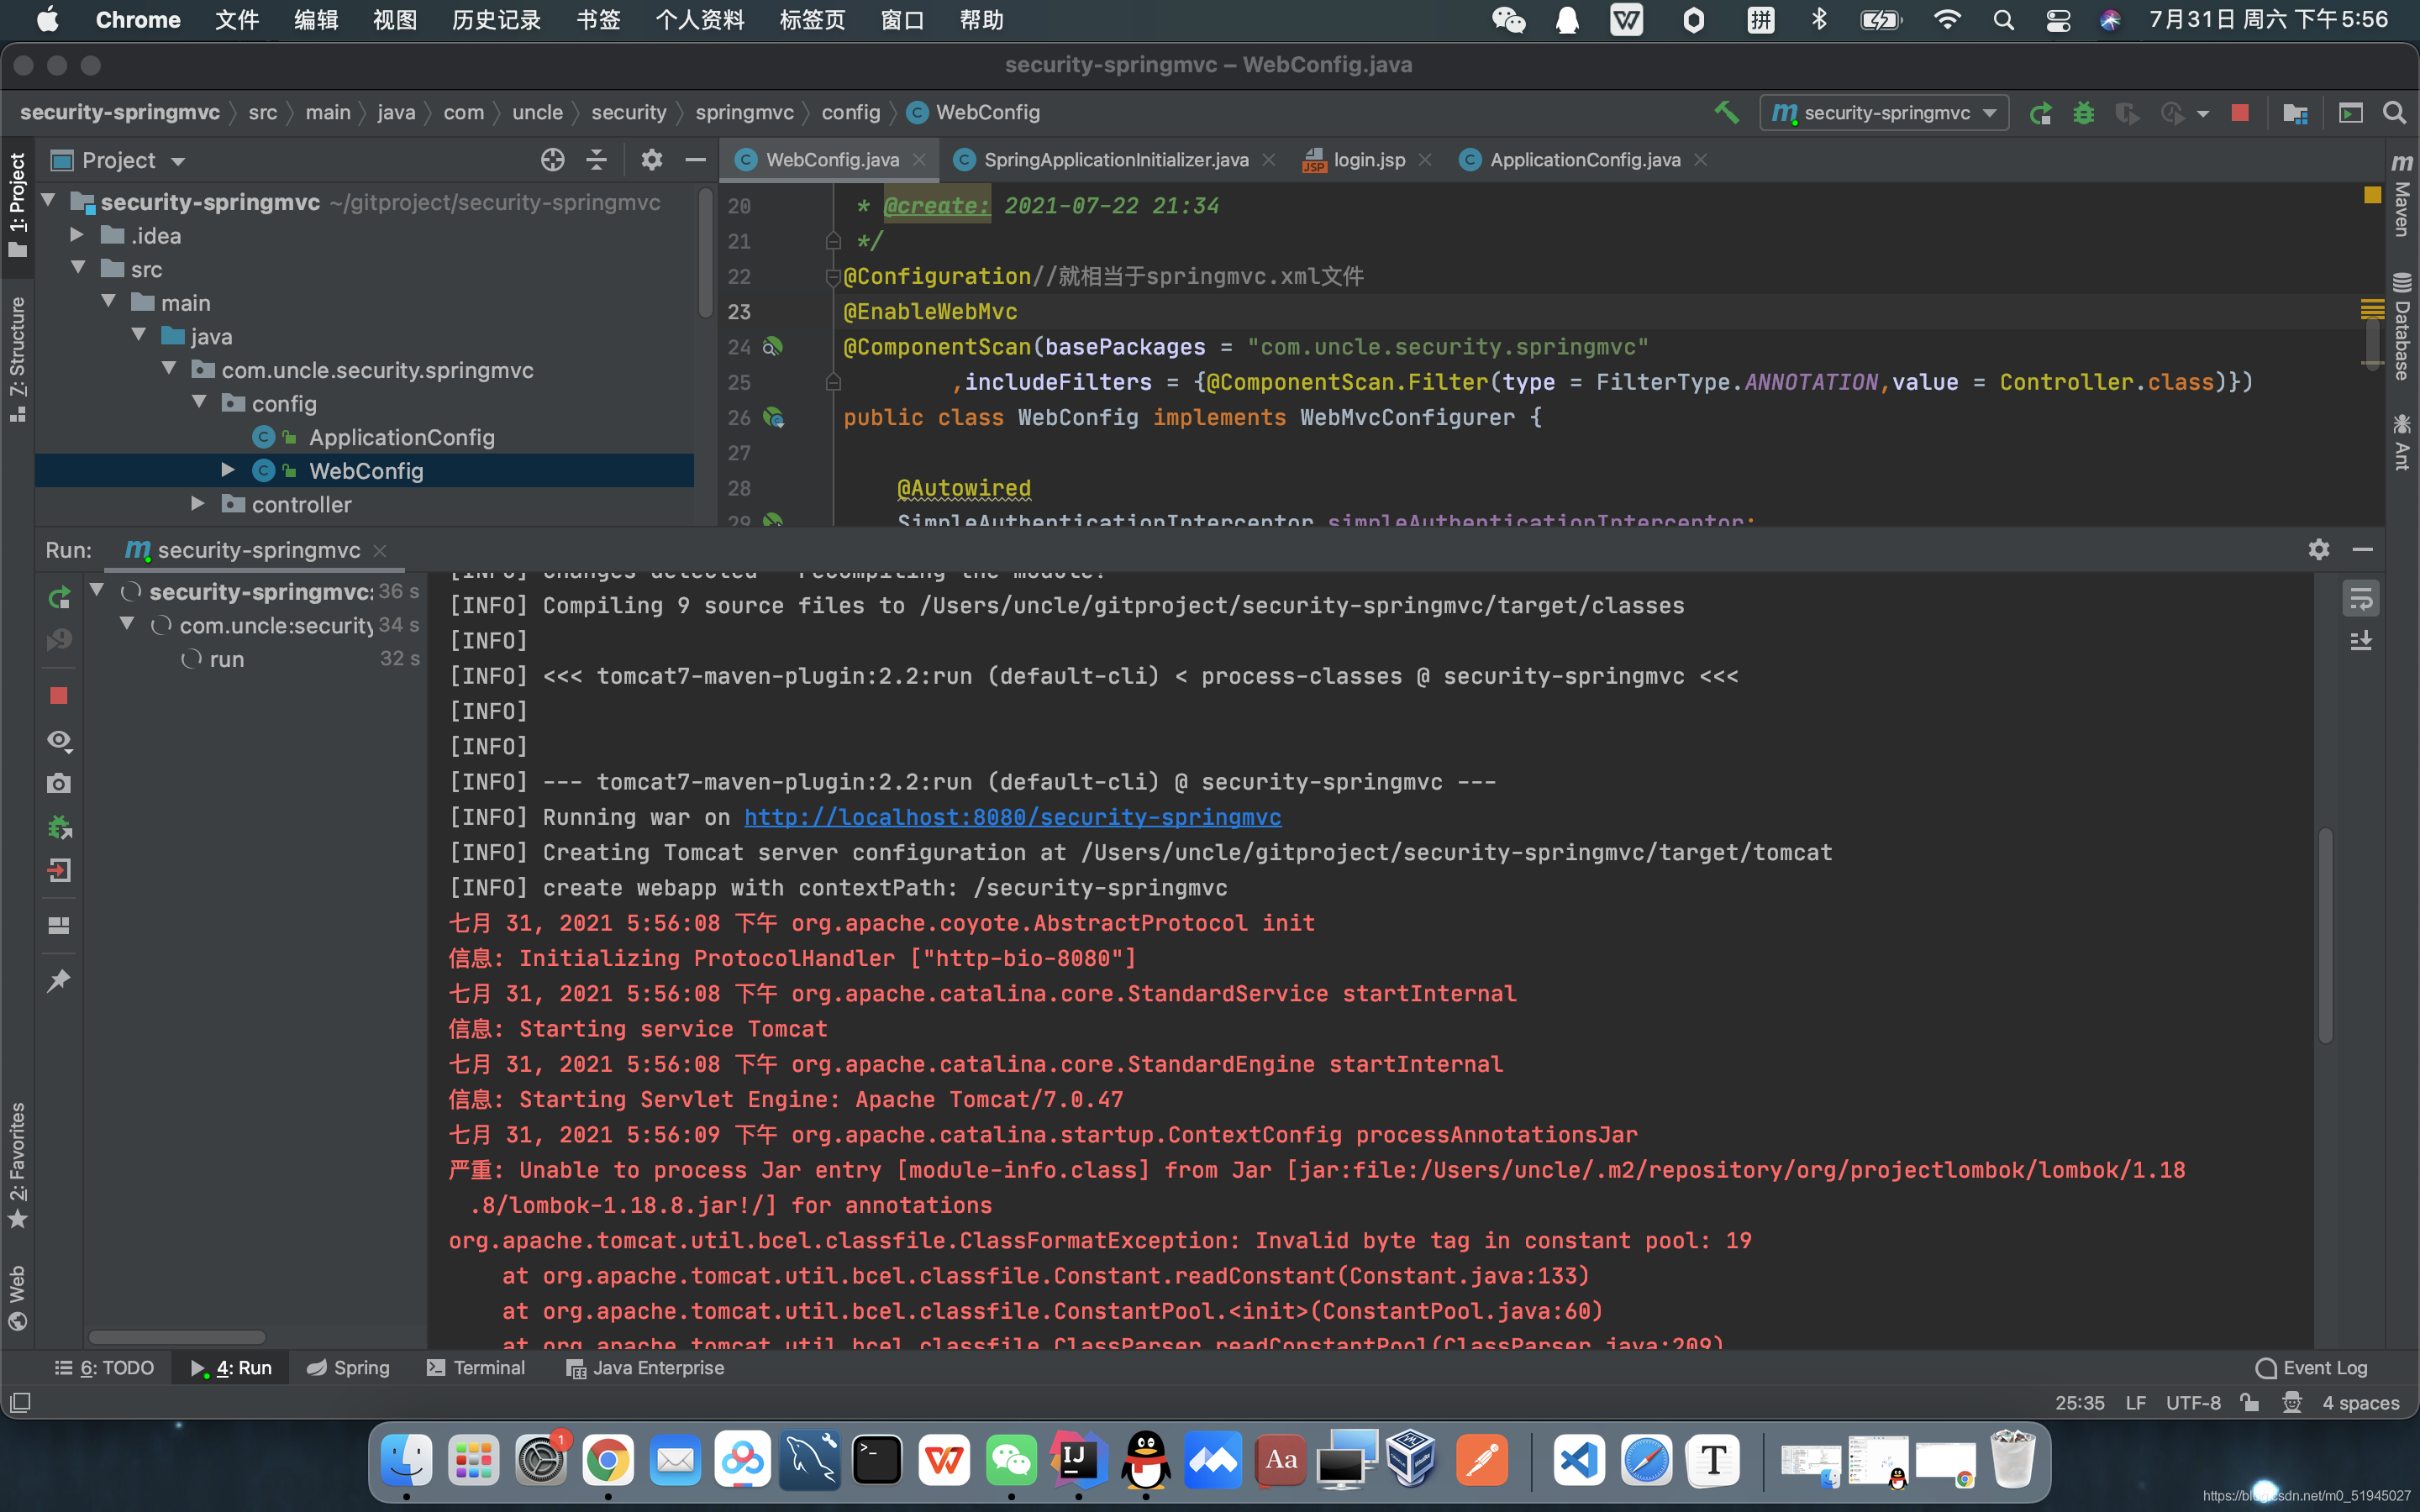The image size is (2420, 1512).
Task: Click the scroll to end icon
Action: point(2360,641)
